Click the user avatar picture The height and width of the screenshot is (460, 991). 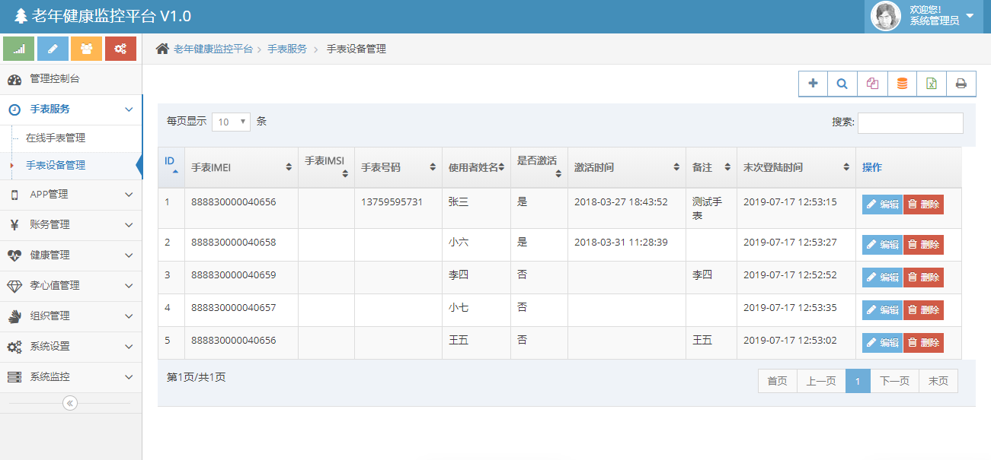[886, 16]
